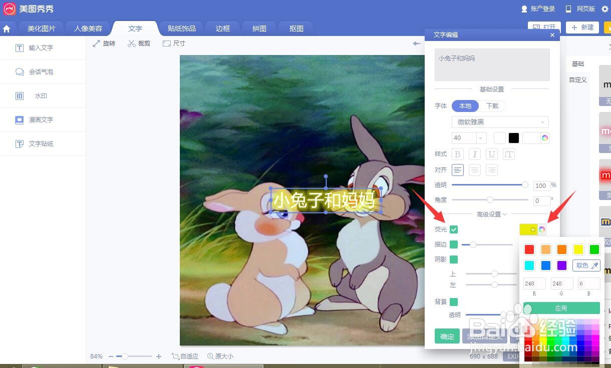Click the 应用 apply color button
Viewport: 611px width, 368px height.
(561, 308)
